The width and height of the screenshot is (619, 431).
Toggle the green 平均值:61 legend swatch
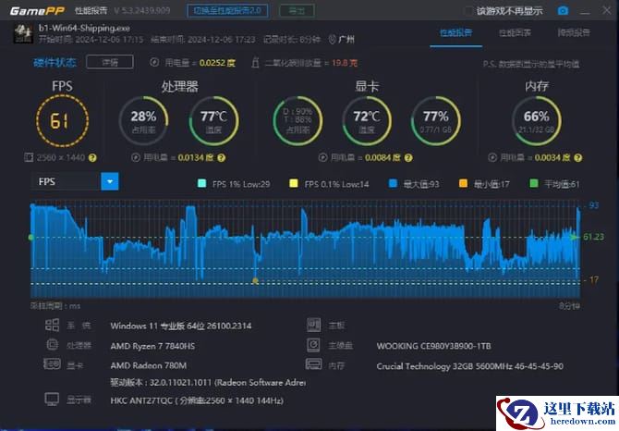(x=534, y=183)
